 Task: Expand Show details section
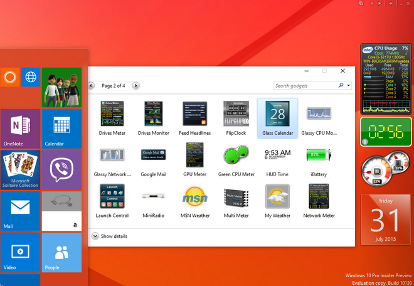109,236
